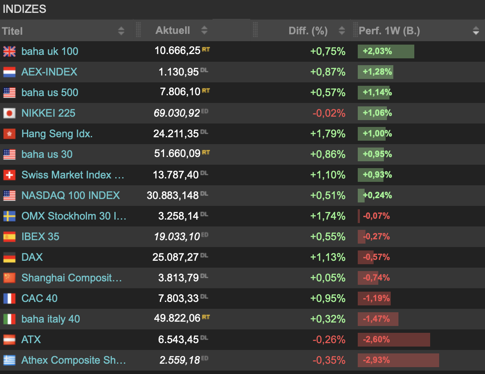485x374 pixels.
Task: Click the -2,93% weekly performance bar
Action: [398, 360]
